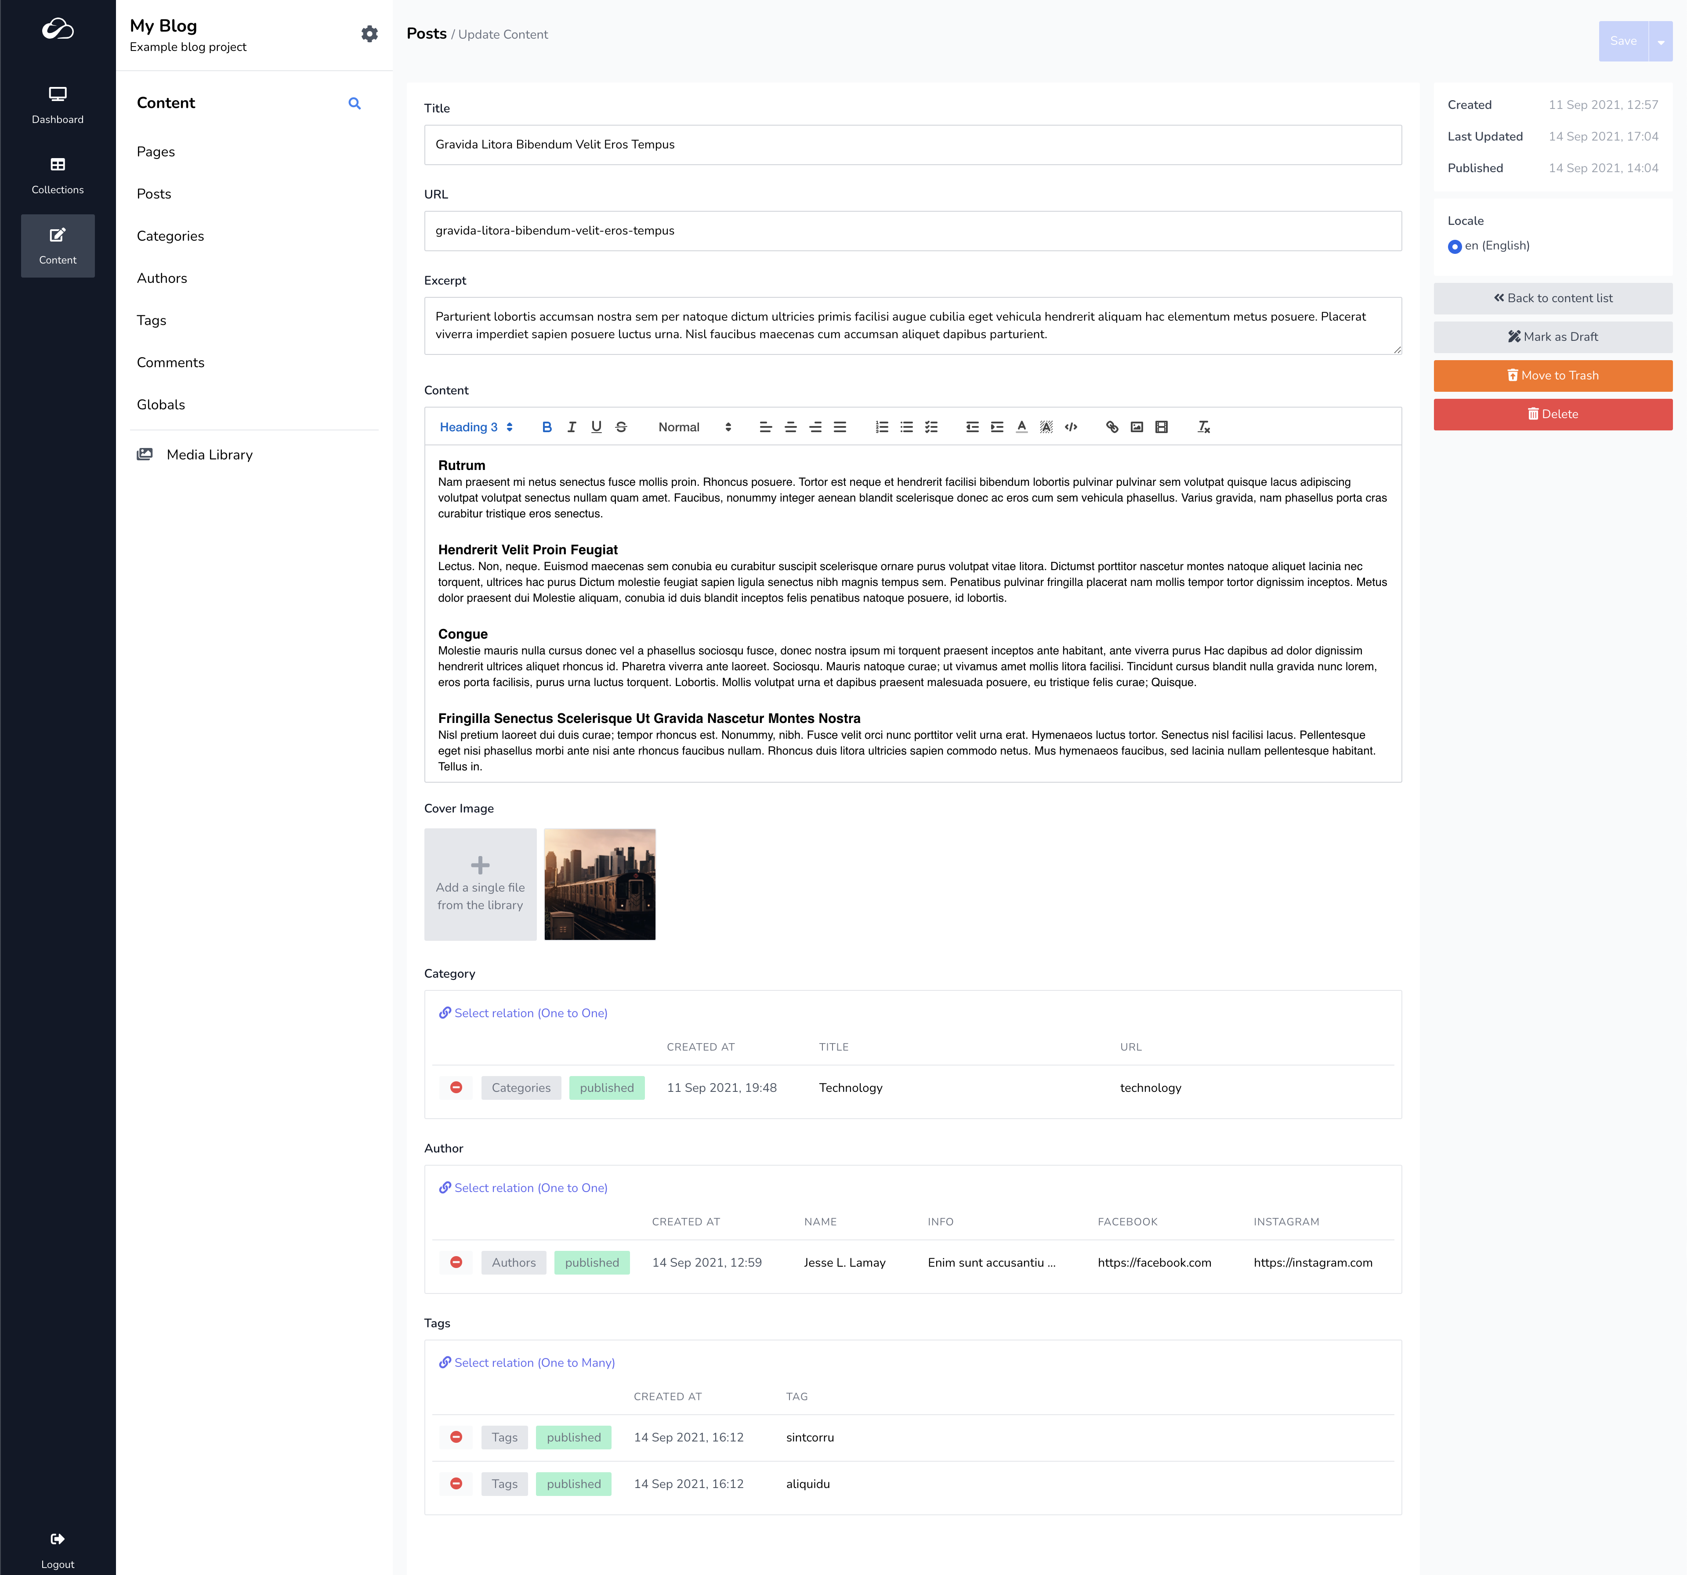Viewport: 1687px width, 1575px height.
Task: Insert a link with the editor link icon
Action: 1111,427
